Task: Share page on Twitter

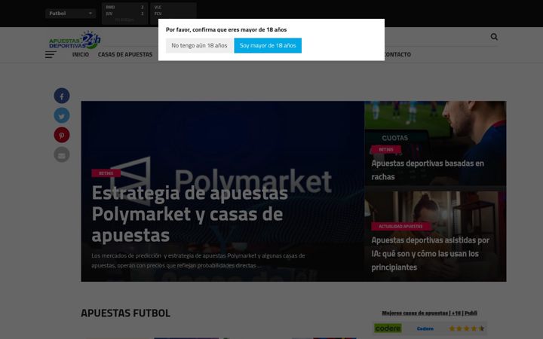Action: (62, 115)
